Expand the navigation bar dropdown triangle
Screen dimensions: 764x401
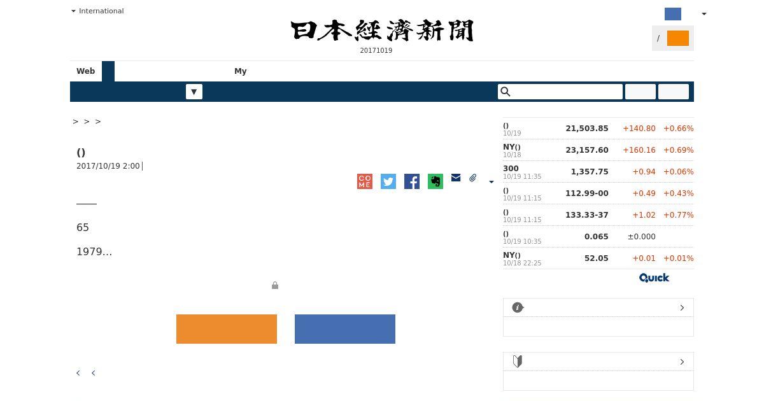194,92
